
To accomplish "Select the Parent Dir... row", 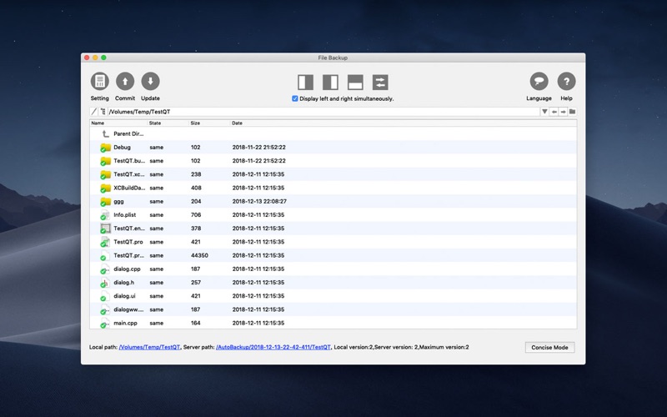I will (333, 133).
